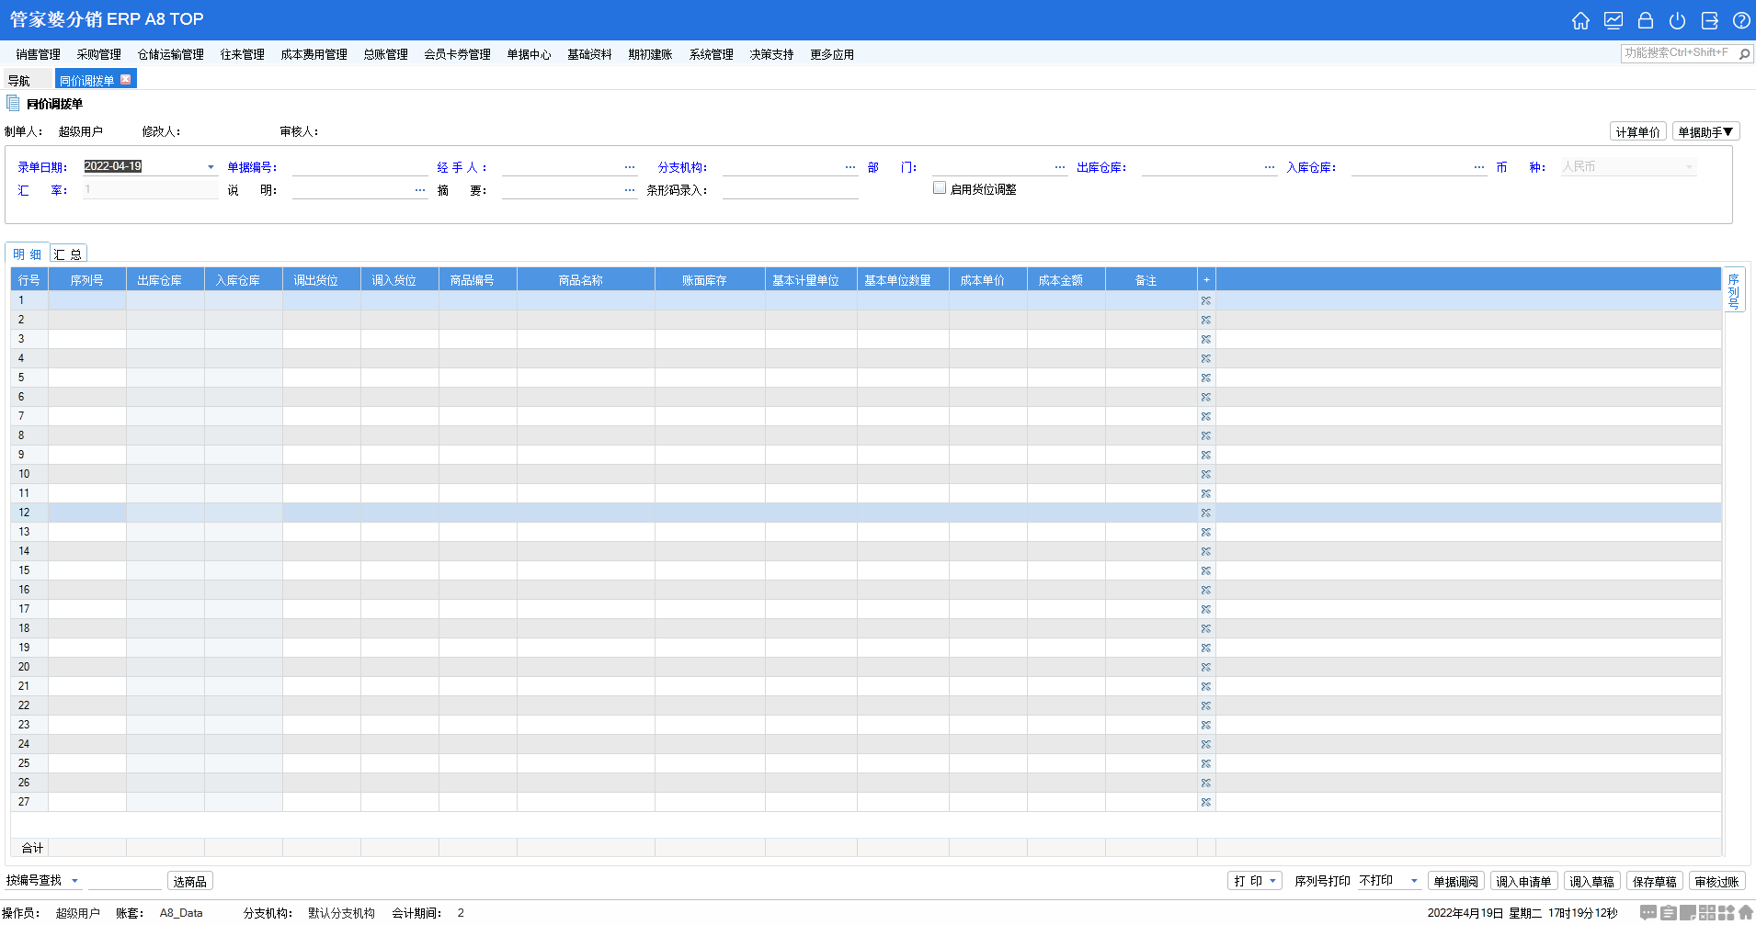
Task: Select the 明细 tab
Action: [x=28, y=254]
